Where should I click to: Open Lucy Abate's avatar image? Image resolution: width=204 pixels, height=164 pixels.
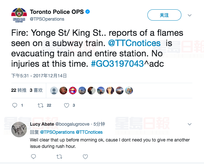(x=19, y=129)
